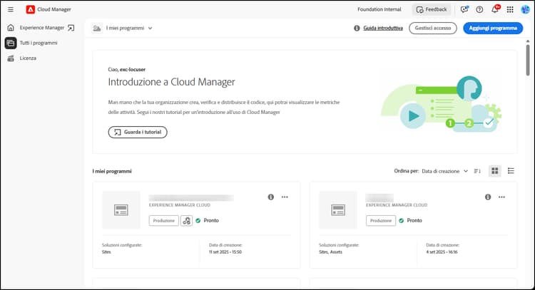Click info icon on the Sites, Assets program card
Viewport: 535px width, 290px height.
point(488,197)
